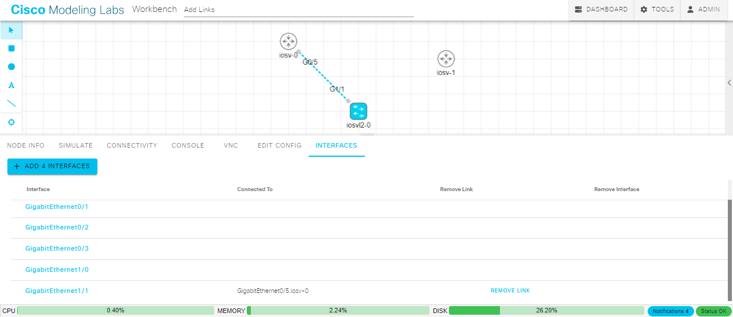Click the GigabitEthernet0/5.iosv-0 connection text
The height and width of the screenshot is (317, 733).
273,291
